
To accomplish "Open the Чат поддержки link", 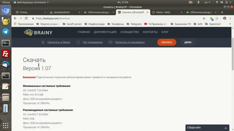I will (x=93, y=42).
